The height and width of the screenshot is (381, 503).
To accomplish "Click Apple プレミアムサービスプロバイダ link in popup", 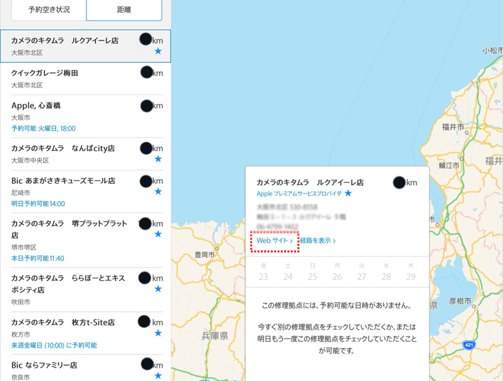I will pyautogui.click(x=299, y=193).
